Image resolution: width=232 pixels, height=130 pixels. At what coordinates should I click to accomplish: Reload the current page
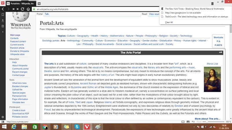23,9
